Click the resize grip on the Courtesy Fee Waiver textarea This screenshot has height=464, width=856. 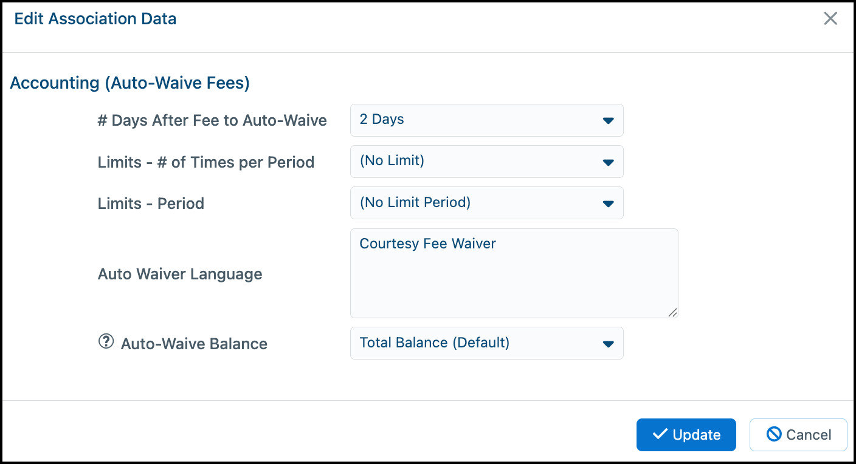(x=672, y=312)
